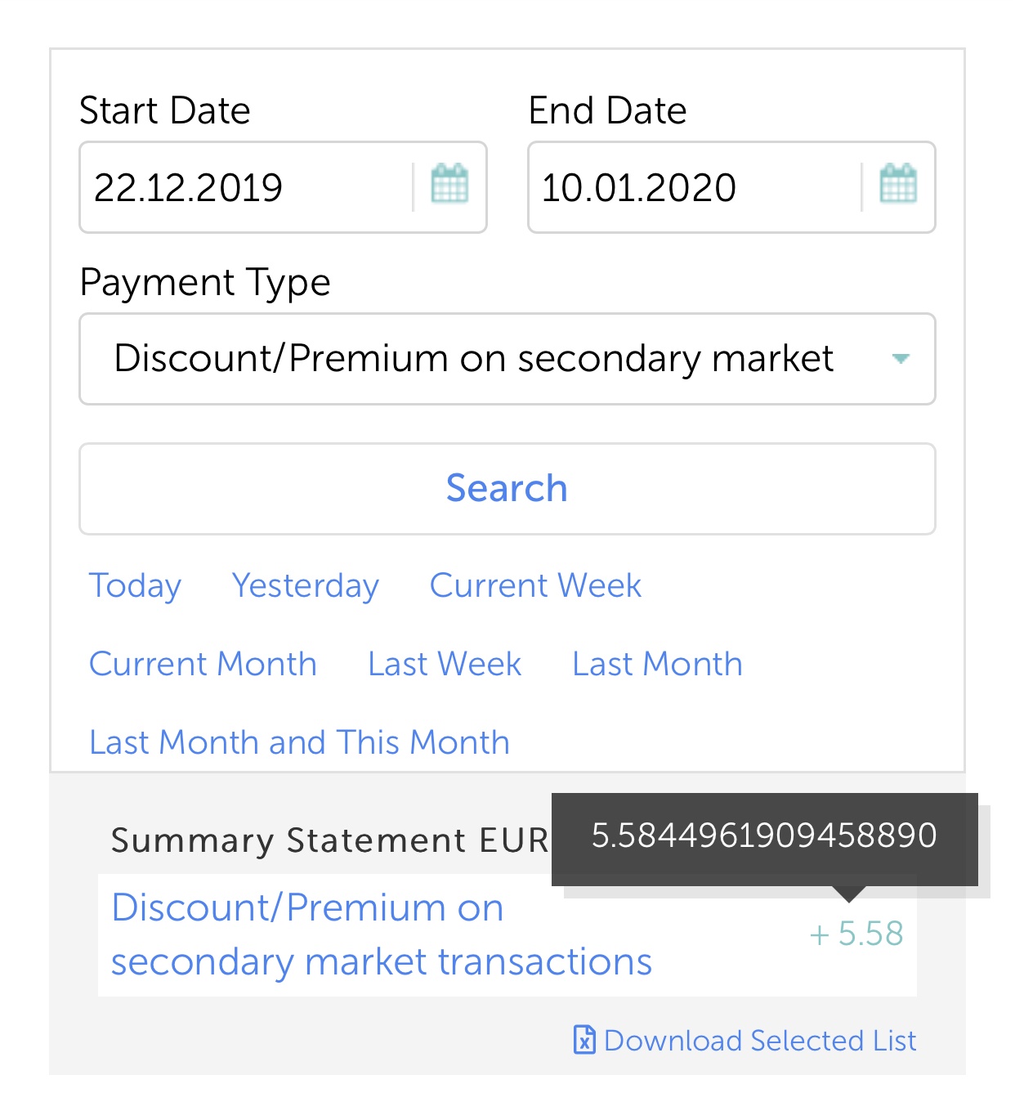Open Discount/Premium on secondary market transactions link
Screen dimensions: 1015x1102
point(381,934)
